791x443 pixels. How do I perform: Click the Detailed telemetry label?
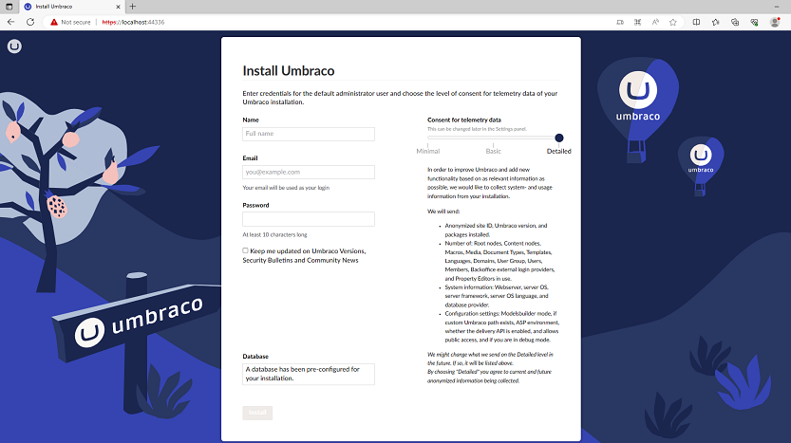[x=559, y=151]
